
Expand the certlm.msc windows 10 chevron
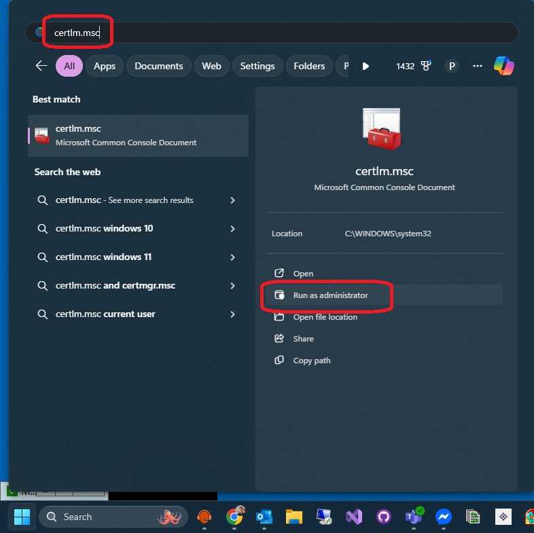coord(232,228)
